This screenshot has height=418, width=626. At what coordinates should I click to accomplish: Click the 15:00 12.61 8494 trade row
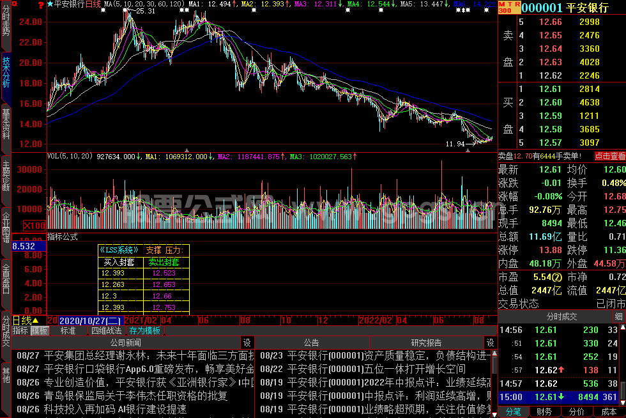click(559, 397)
